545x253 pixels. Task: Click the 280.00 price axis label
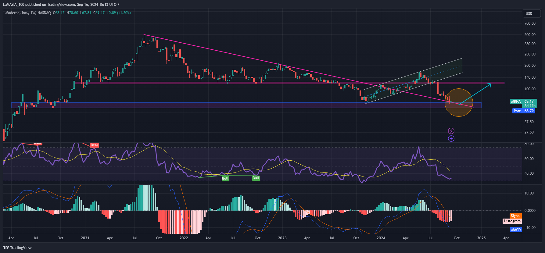tap(530, 54)
